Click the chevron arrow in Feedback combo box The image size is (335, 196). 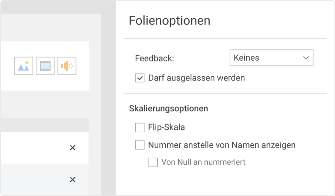(x=306, y=58)
